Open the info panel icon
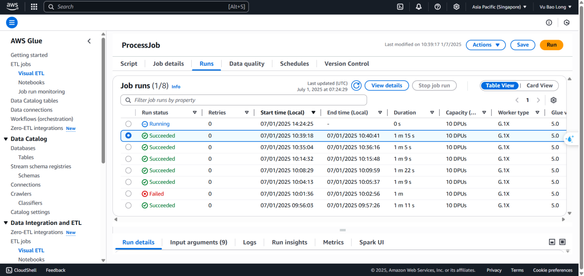The image size is (584, 276). pos(549,23)
